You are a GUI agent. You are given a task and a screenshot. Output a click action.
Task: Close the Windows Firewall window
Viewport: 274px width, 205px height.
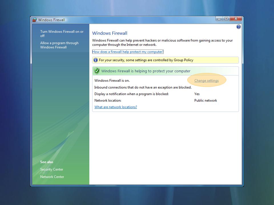tap(236, 19)
